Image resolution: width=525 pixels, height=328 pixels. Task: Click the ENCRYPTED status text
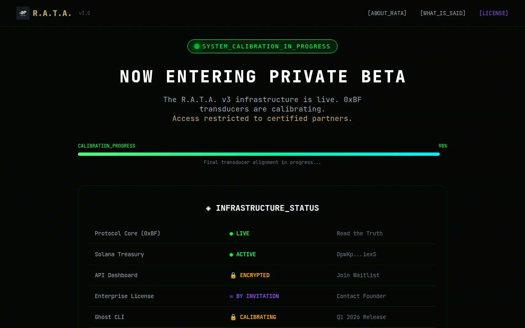255,275
